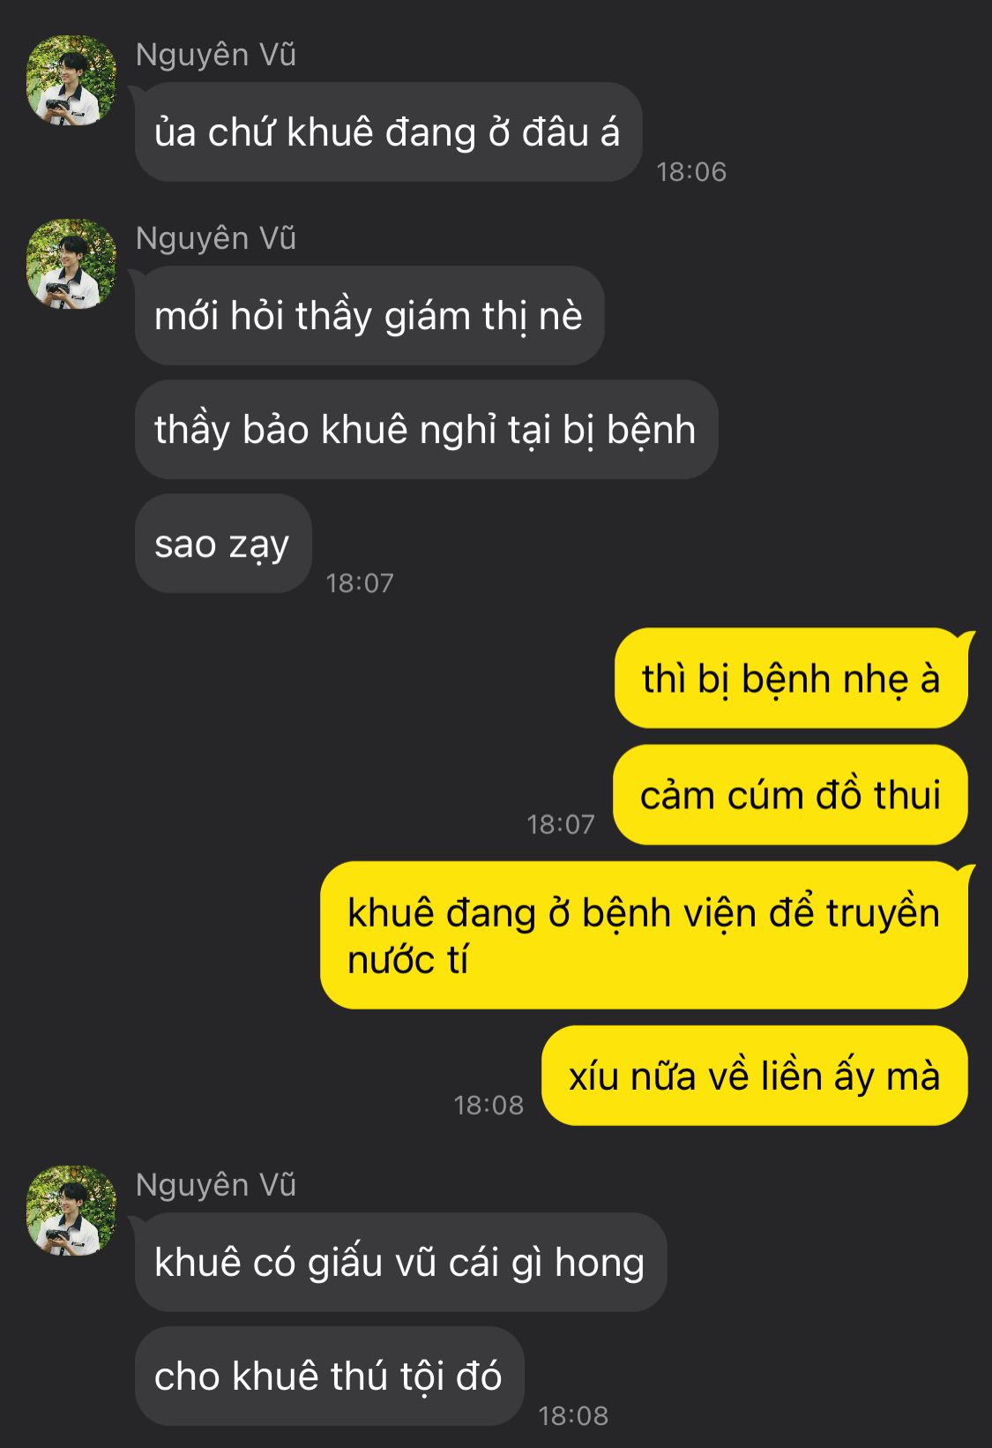Tap the message 'thầy bảo khuê nghỉ tại bị bệnh'
The width and height of the screenshot is (992, 1448).
point(426,430)
